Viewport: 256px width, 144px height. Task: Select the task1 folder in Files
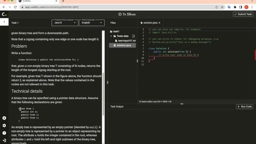[x=115, y=31]
